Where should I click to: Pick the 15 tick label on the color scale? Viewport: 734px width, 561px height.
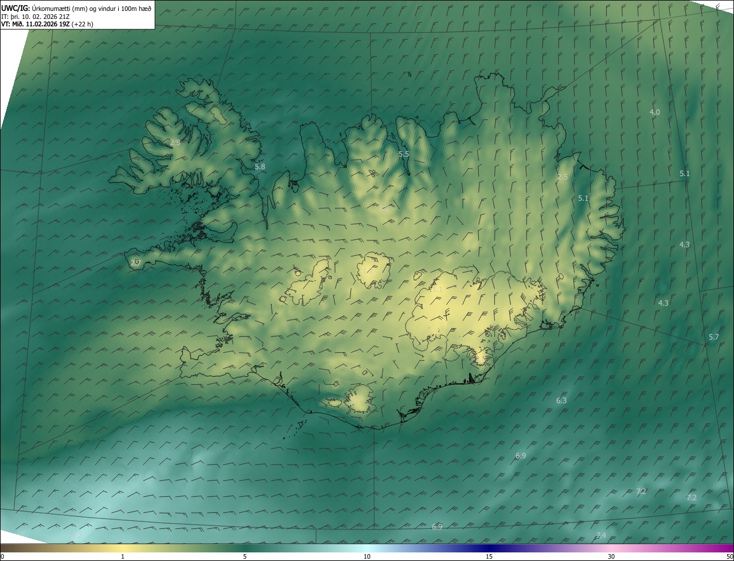click(x=489, y=556)
